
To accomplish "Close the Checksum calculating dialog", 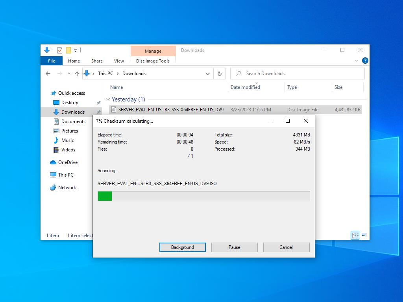I will (x=305, y=121).
